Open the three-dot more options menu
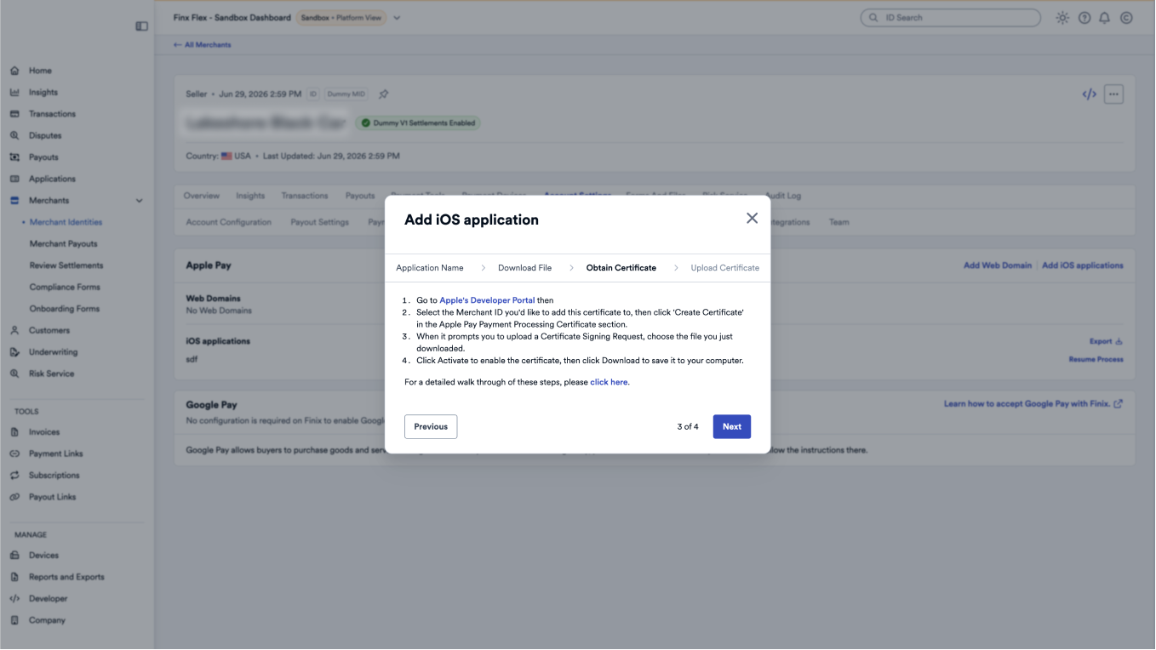This screenshot has height=650, width=1156. (1113, 94)
